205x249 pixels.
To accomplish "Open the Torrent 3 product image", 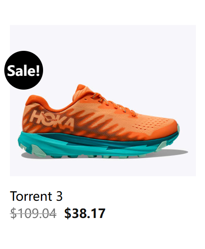I will (x=103, y=100).
